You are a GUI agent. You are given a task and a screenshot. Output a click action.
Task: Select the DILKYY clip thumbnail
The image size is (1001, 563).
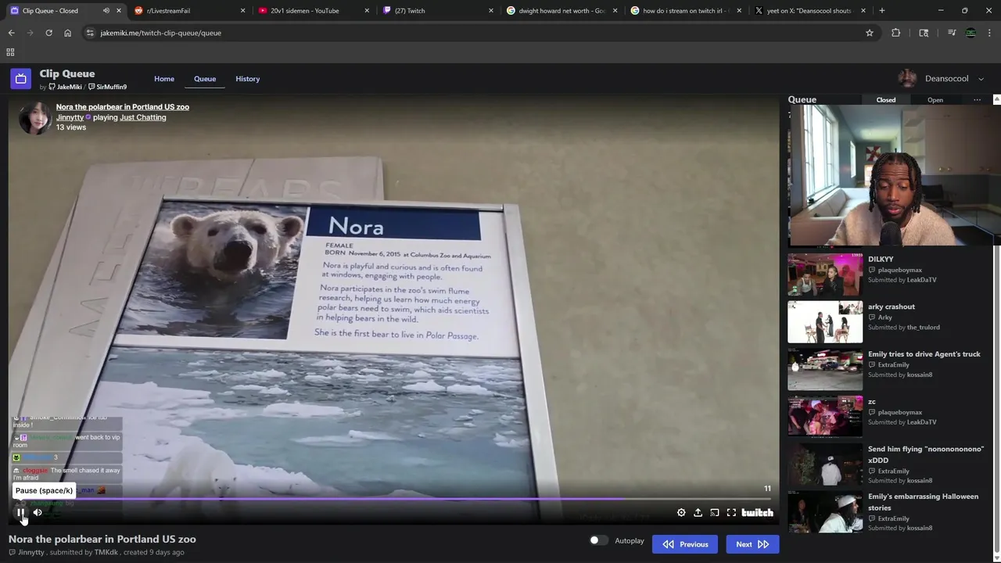pos(825,274)
